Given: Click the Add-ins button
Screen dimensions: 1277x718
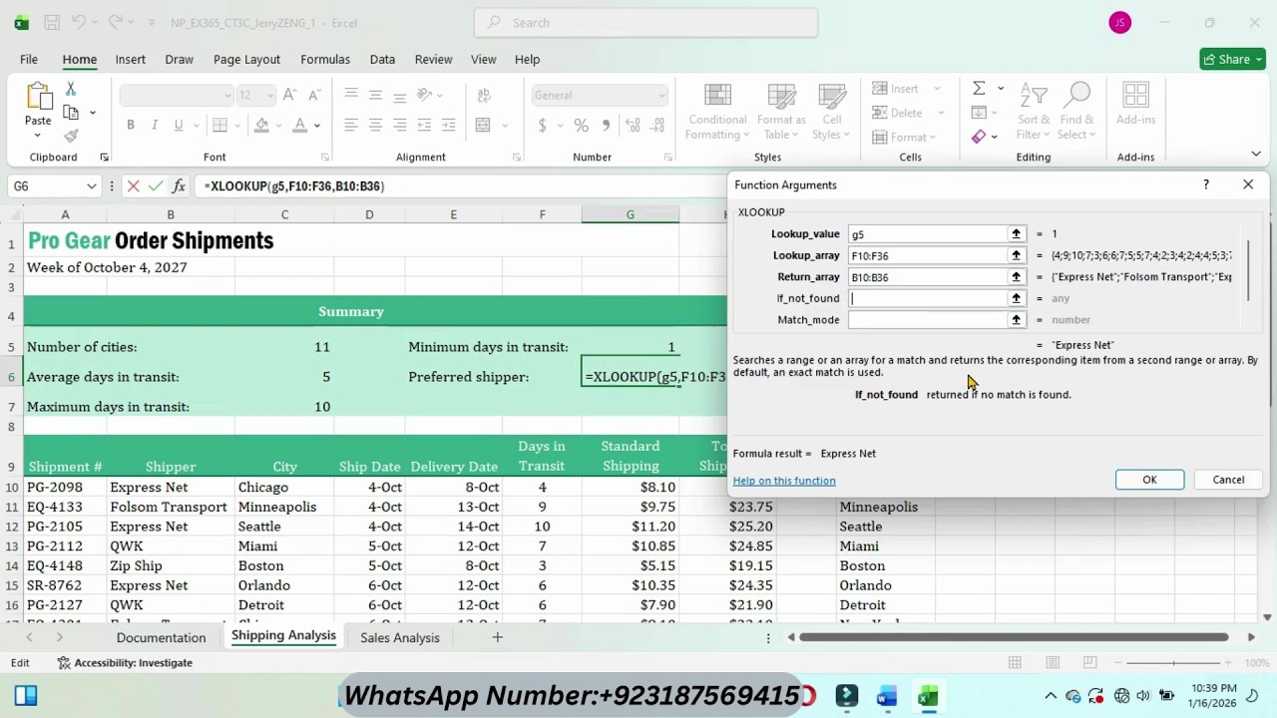Looking at the screenshot, I should coord(1135,104).
